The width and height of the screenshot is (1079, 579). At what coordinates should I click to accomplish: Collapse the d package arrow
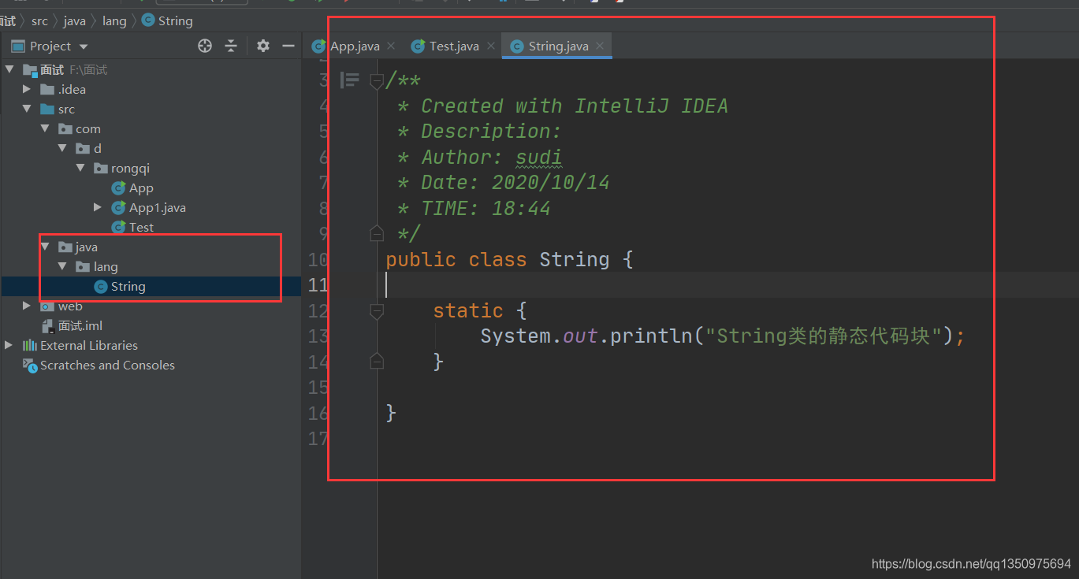[62, 148]
